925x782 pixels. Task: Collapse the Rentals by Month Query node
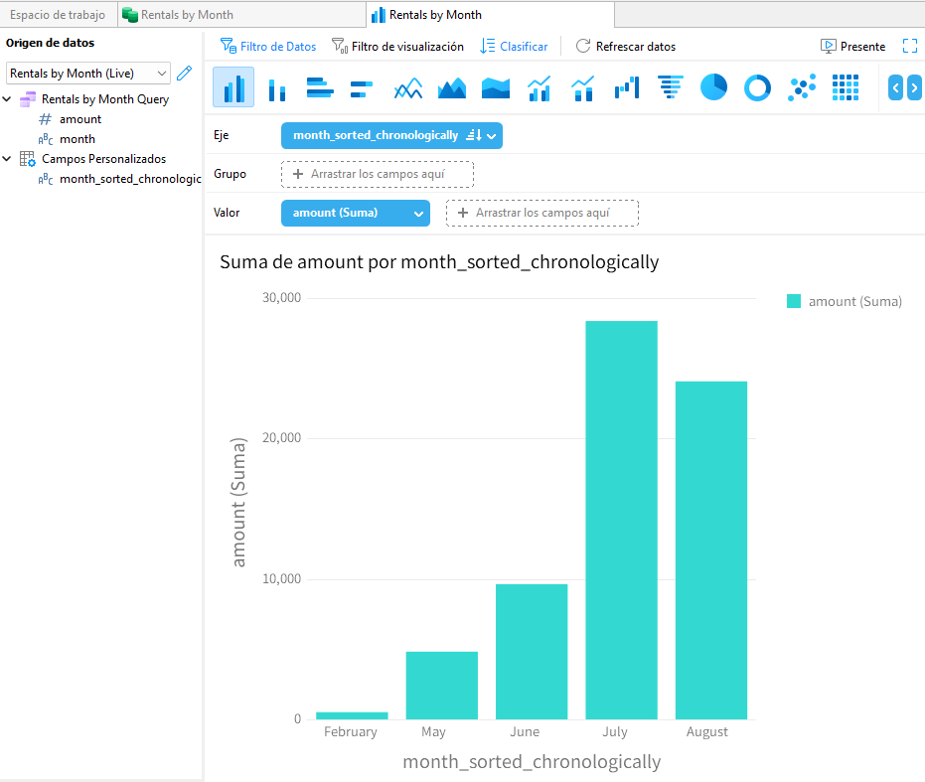[8, 99]
